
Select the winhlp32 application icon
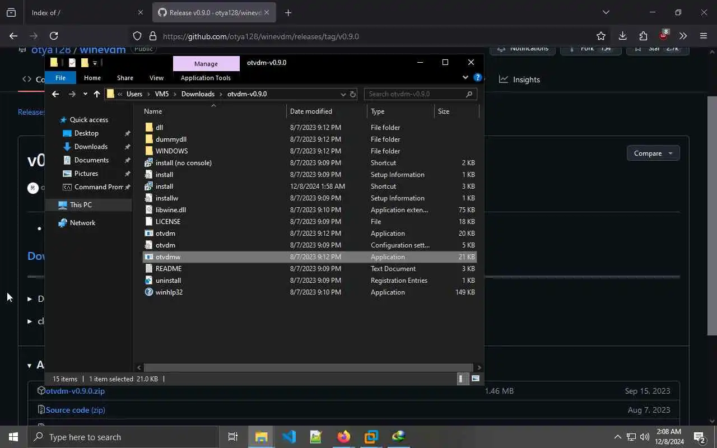[x=148, y=292]
